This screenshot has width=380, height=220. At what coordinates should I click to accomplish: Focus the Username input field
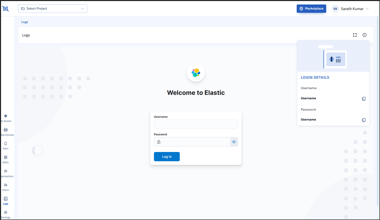point(196,124)
